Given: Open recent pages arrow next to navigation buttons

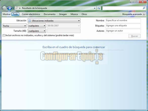Looking at the screenshot, I should pos(13,8).
